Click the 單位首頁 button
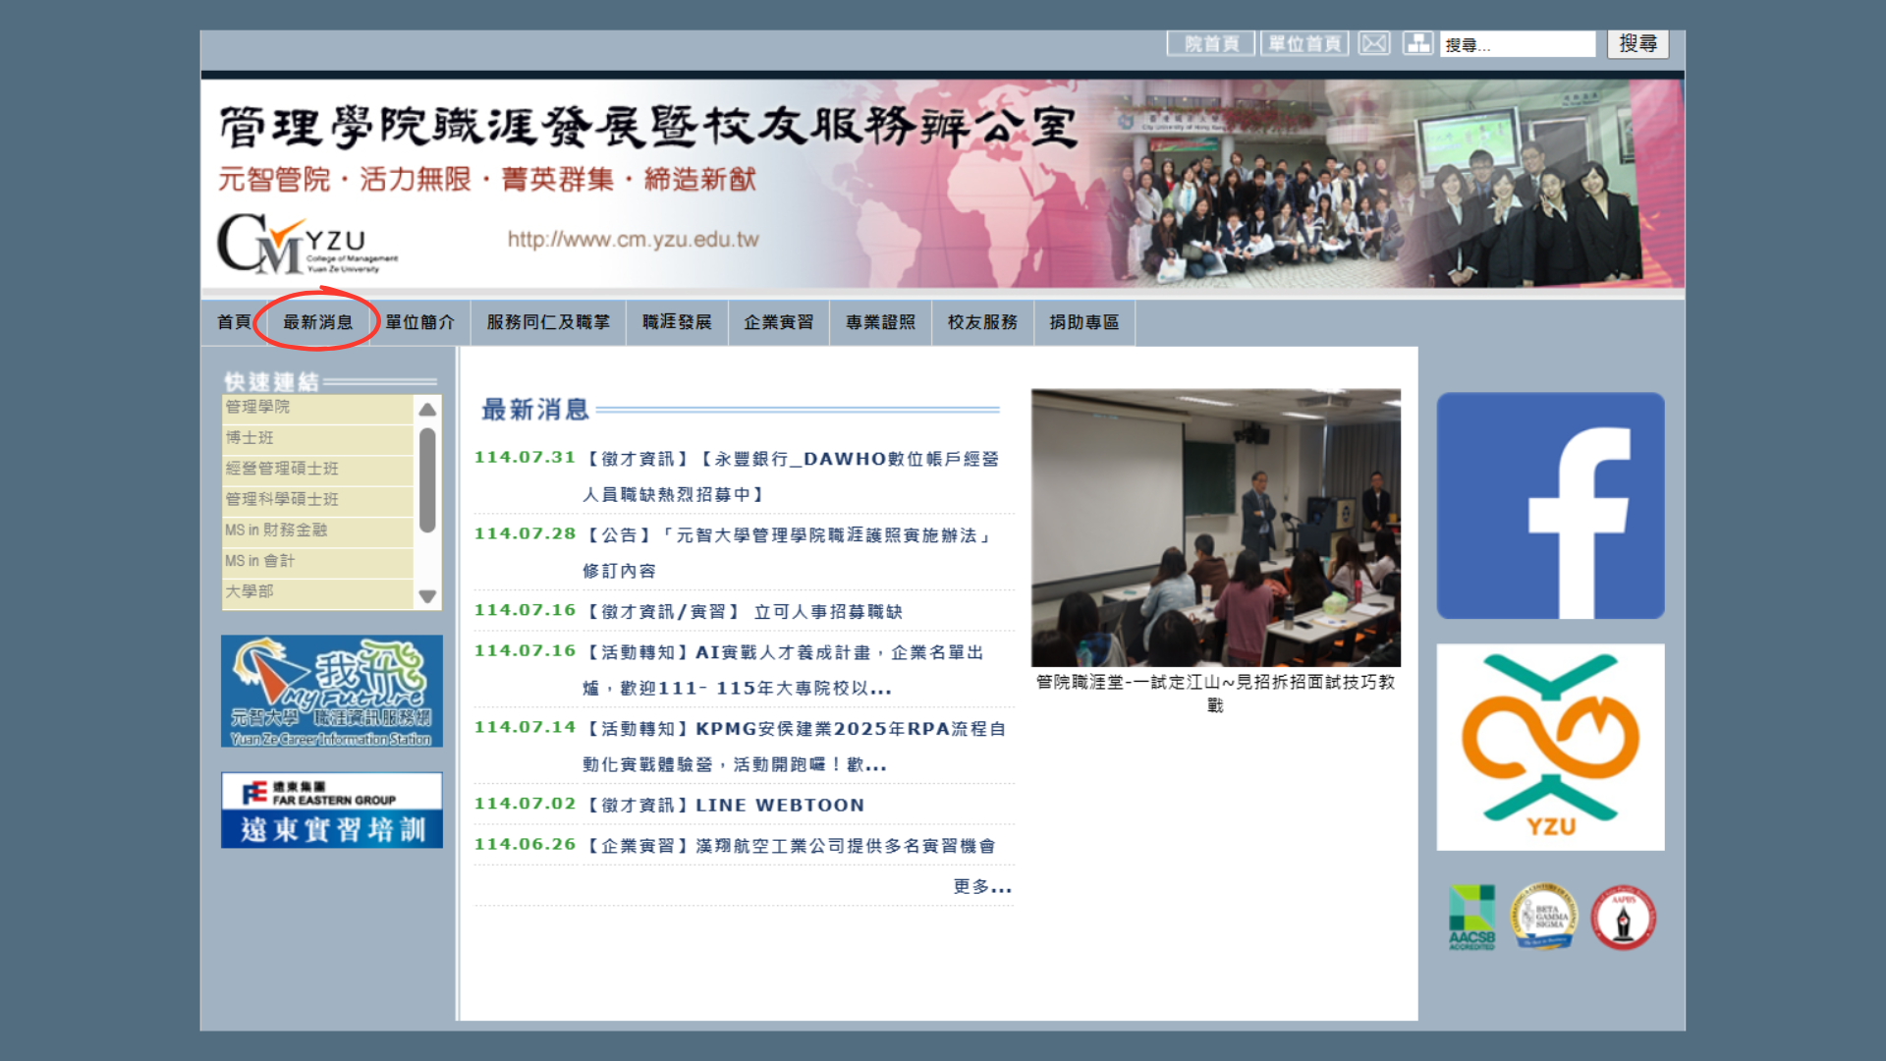Screen dimensions: 1886x1061 (x=1304, y=43)
